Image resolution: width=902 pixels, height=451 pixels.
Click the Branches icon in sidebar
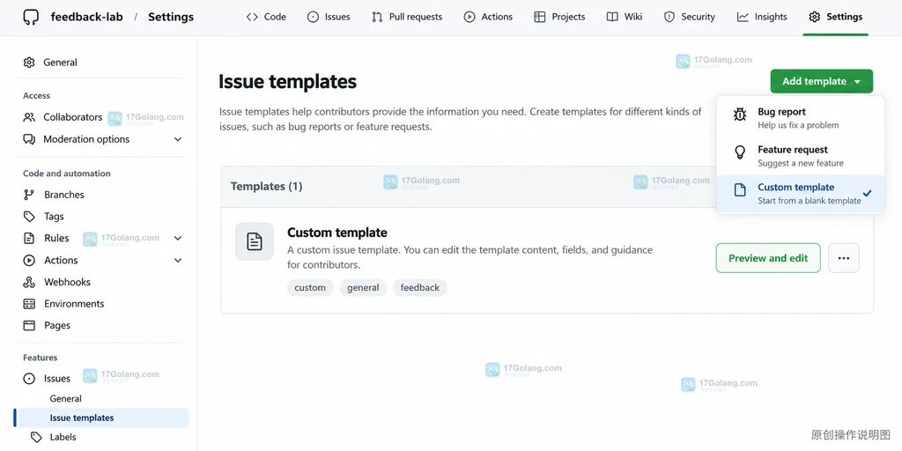point(29,195)
